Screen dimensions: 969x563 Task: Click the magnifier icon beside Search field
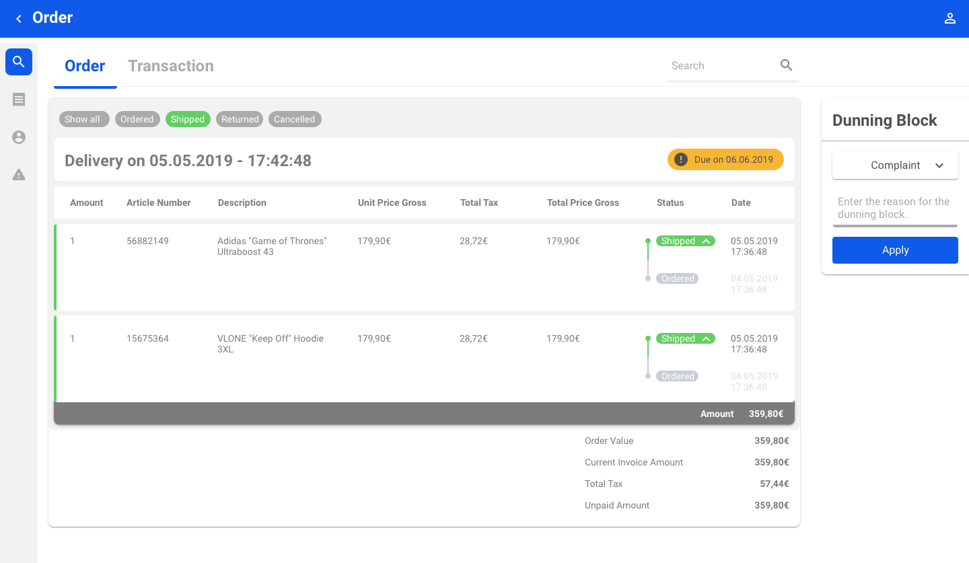coord(786,65)
